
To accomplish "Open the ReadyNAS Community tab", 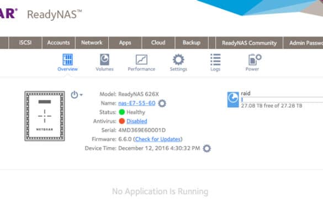I will tap(249, 43).
